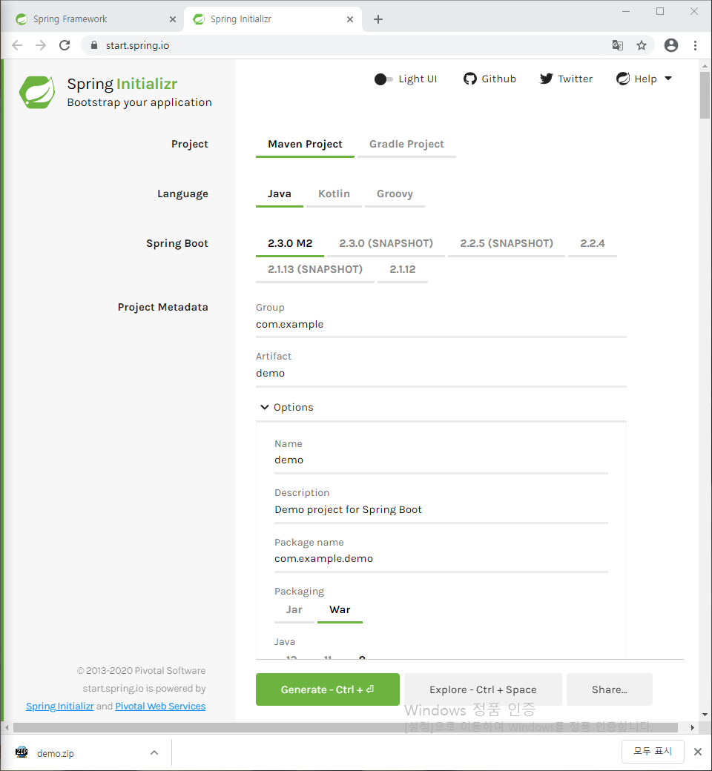Click the padlock site info icon

pyautogui.click(x=94, y=45)
